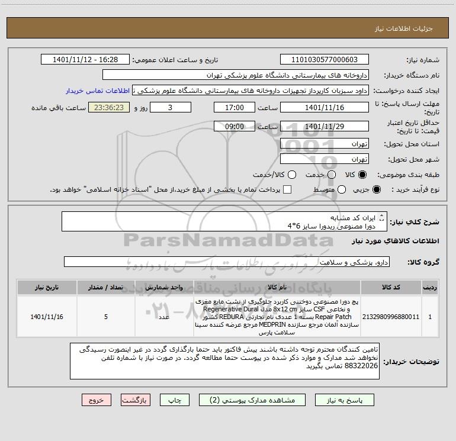Click the delivery province field تهران
This screenshot has width=456, height=441.
tap(325, 144)
